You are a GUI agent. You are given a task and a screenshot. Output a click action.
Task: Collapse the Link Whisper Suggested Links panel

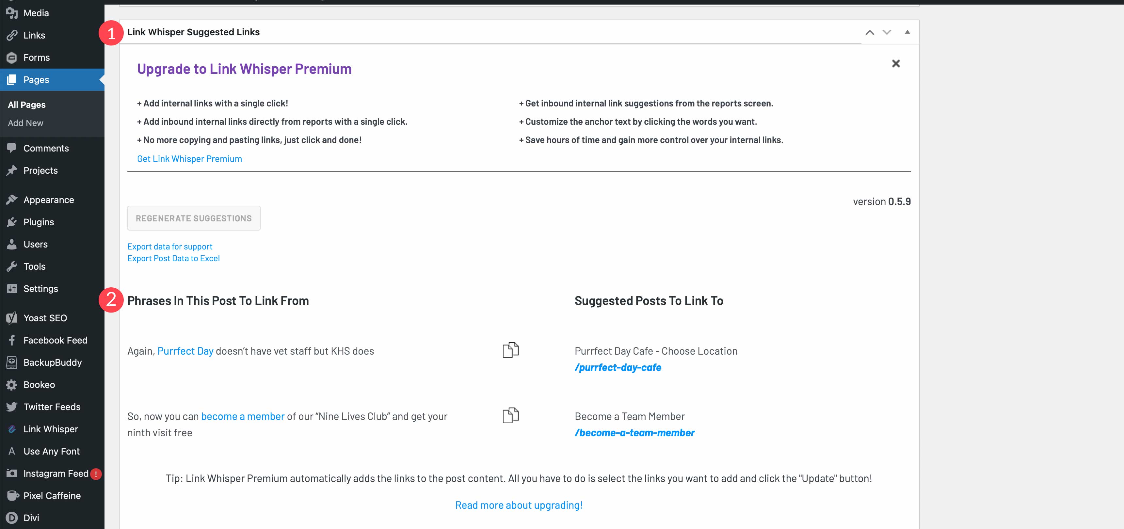pos(906,32)
